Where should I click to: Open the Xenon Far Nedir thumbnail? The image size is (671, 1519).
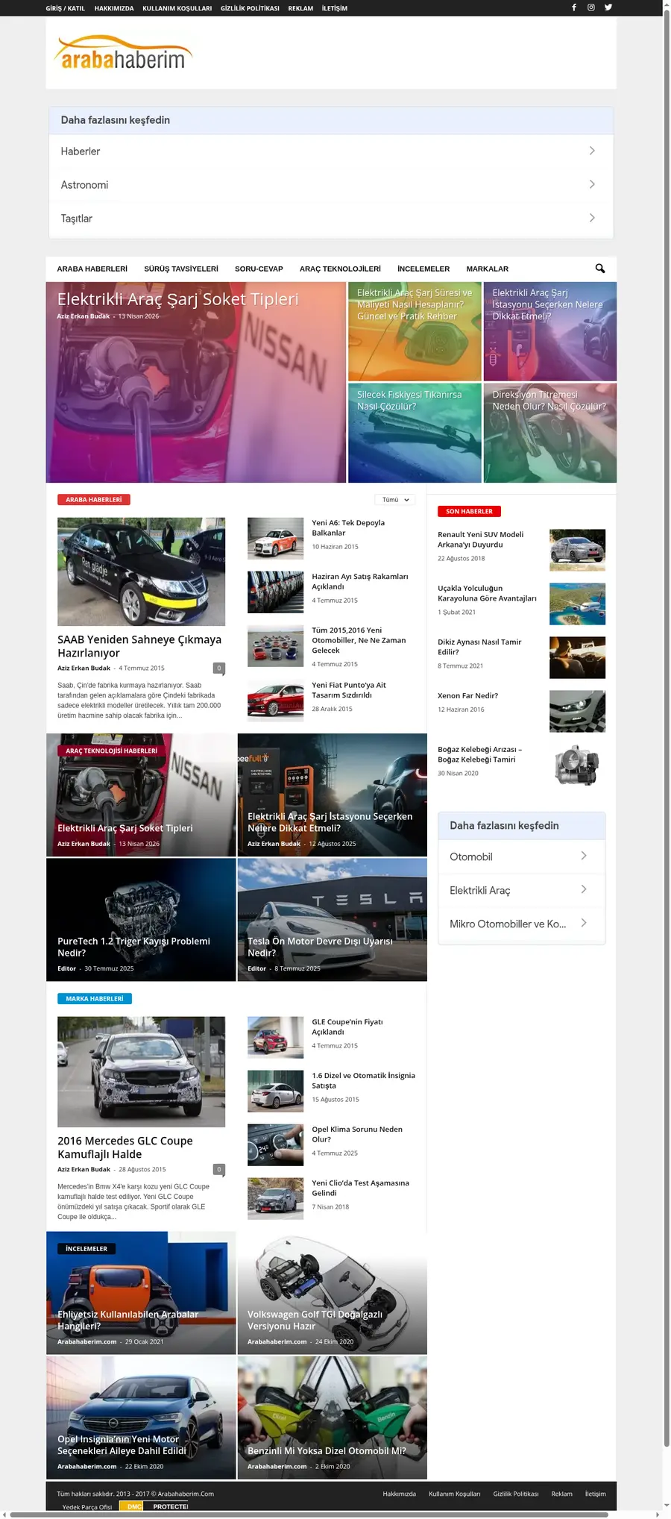(578, 711)
